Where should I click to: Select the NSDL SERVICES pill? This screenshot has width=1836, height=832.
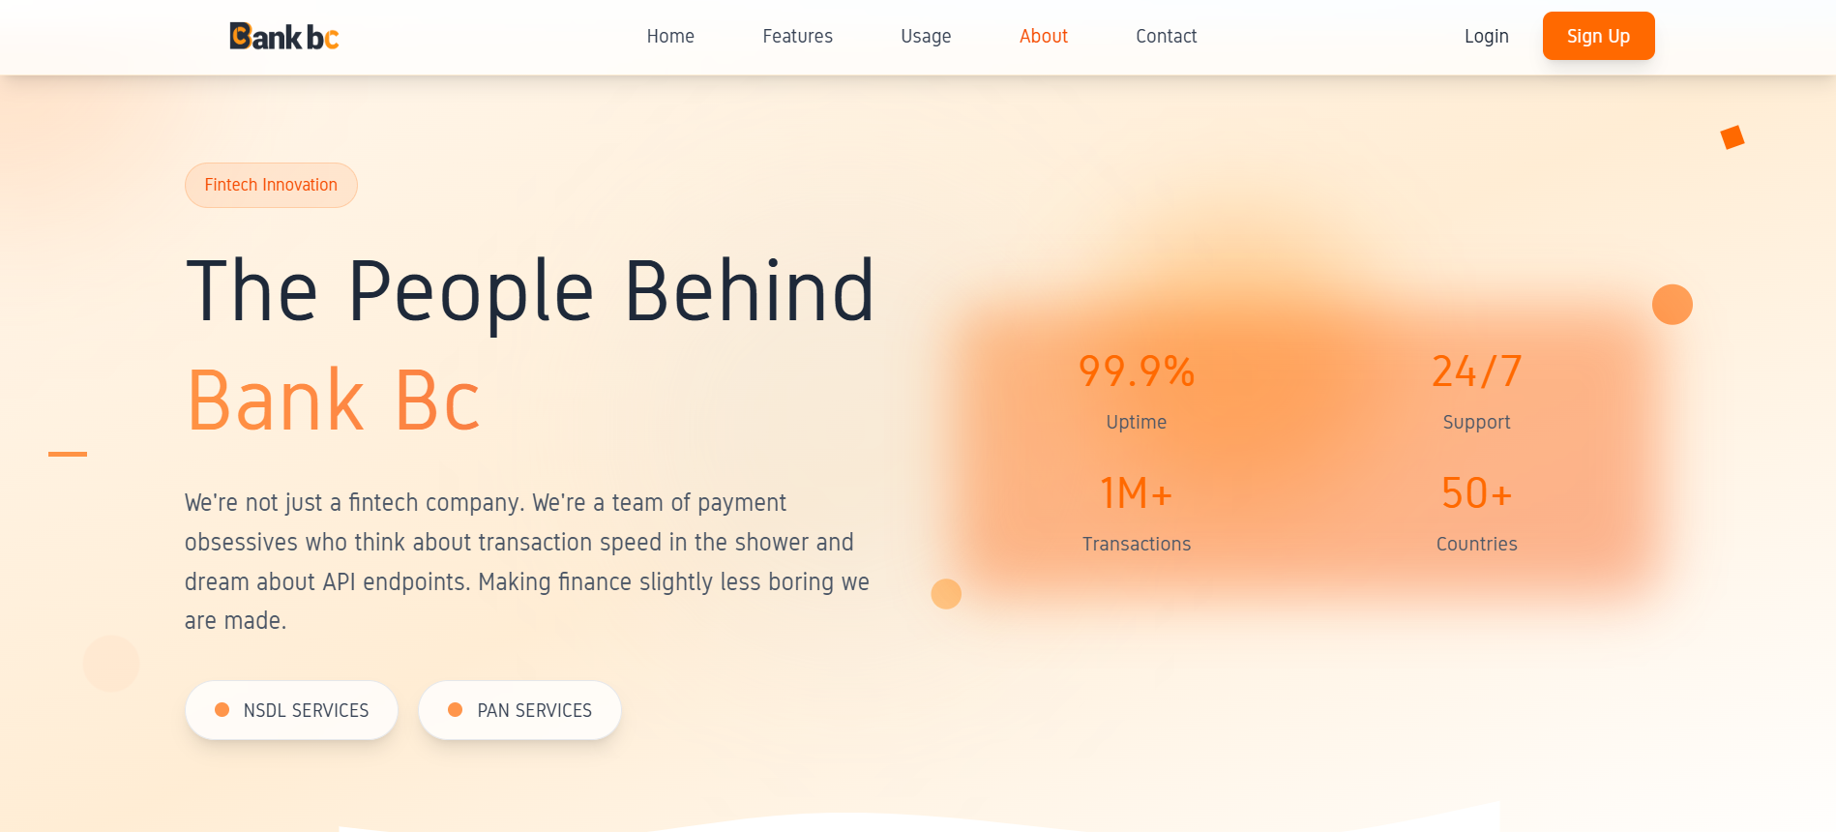pyautogui.click(x=292, y=710)
